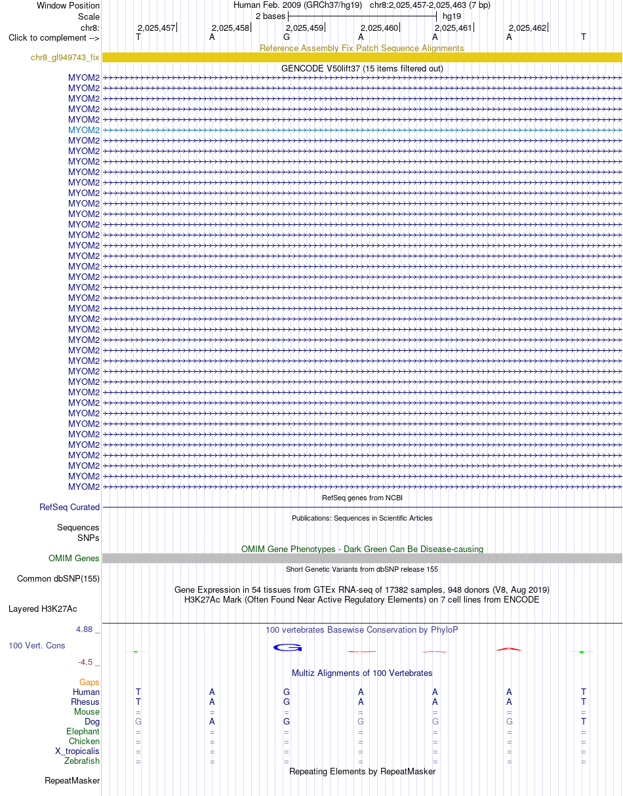Select the Elephant species label
Screen dimensions: 623x796
pos(83,731)
